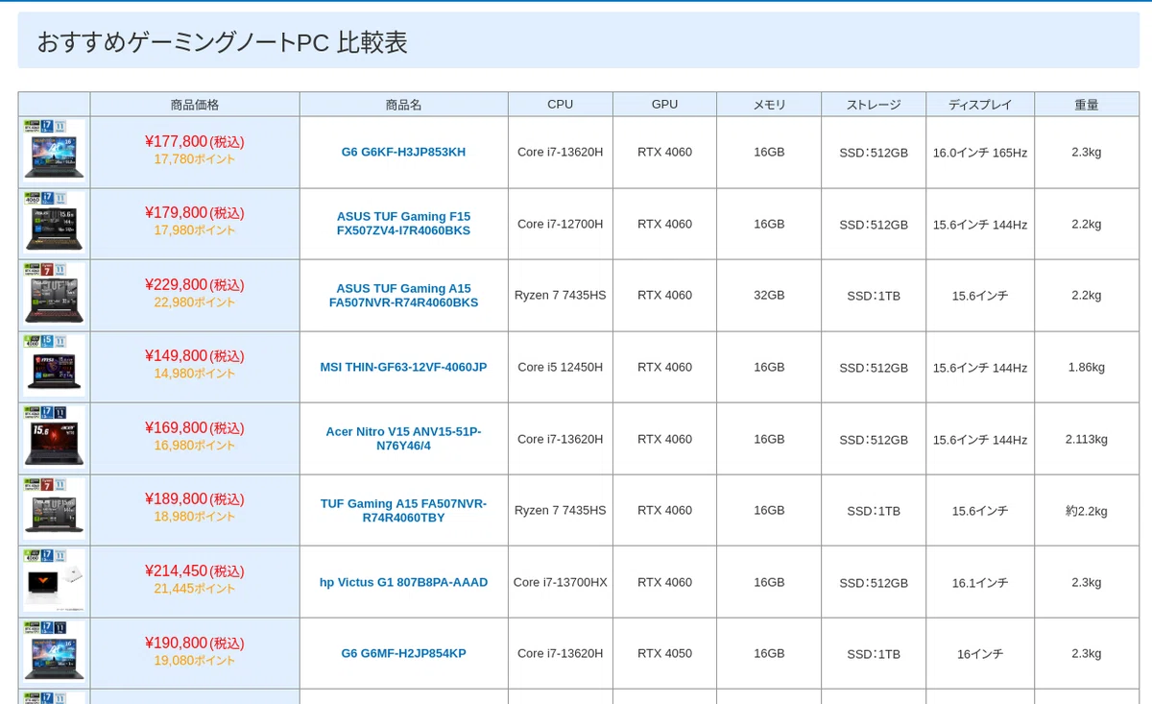Click the 約2.2kg weight cell
This screenshot has width=1152, height=704.
[1087, 511]
